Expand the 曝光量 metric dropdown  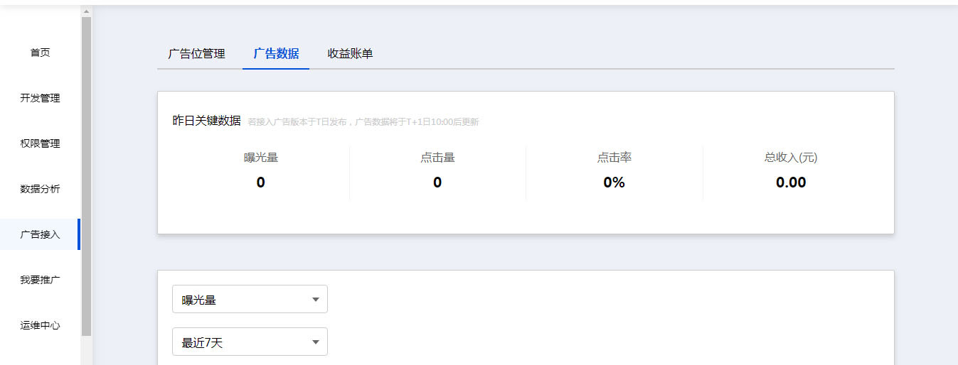pos(250,300)
